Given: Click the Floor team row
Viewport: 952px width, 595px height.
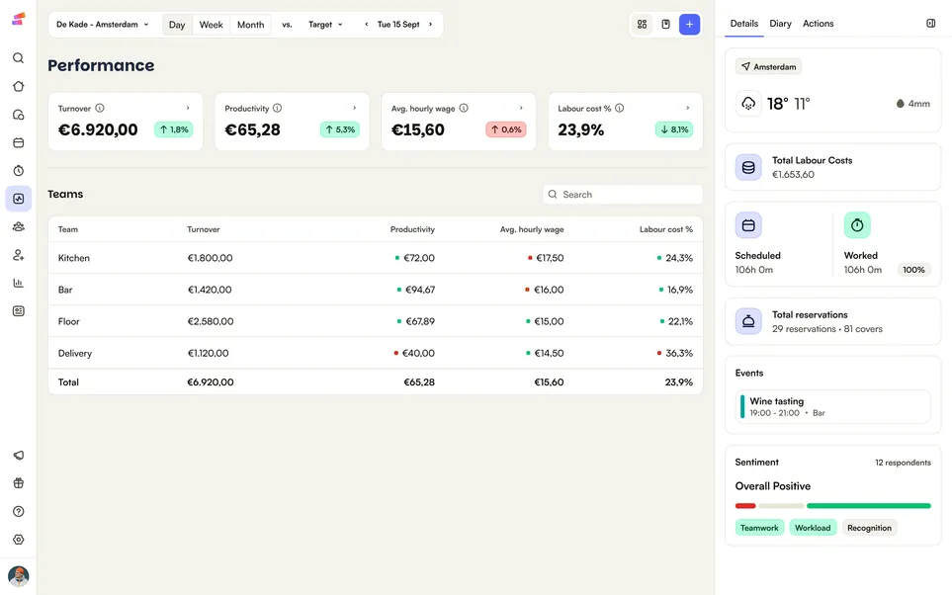Looking at the screenshot, I should [376, 321].
